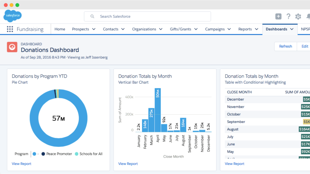Click the Peace Promoter legend dot
Viewport: 310px width, 174px height.
(x=43, y=154)
